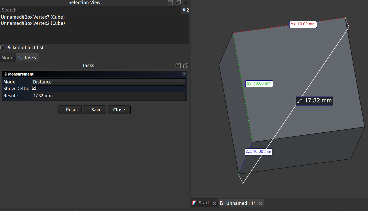Float the Tasks panel
The width and height of the screenshot is (368, 211).
coord(186,65)
